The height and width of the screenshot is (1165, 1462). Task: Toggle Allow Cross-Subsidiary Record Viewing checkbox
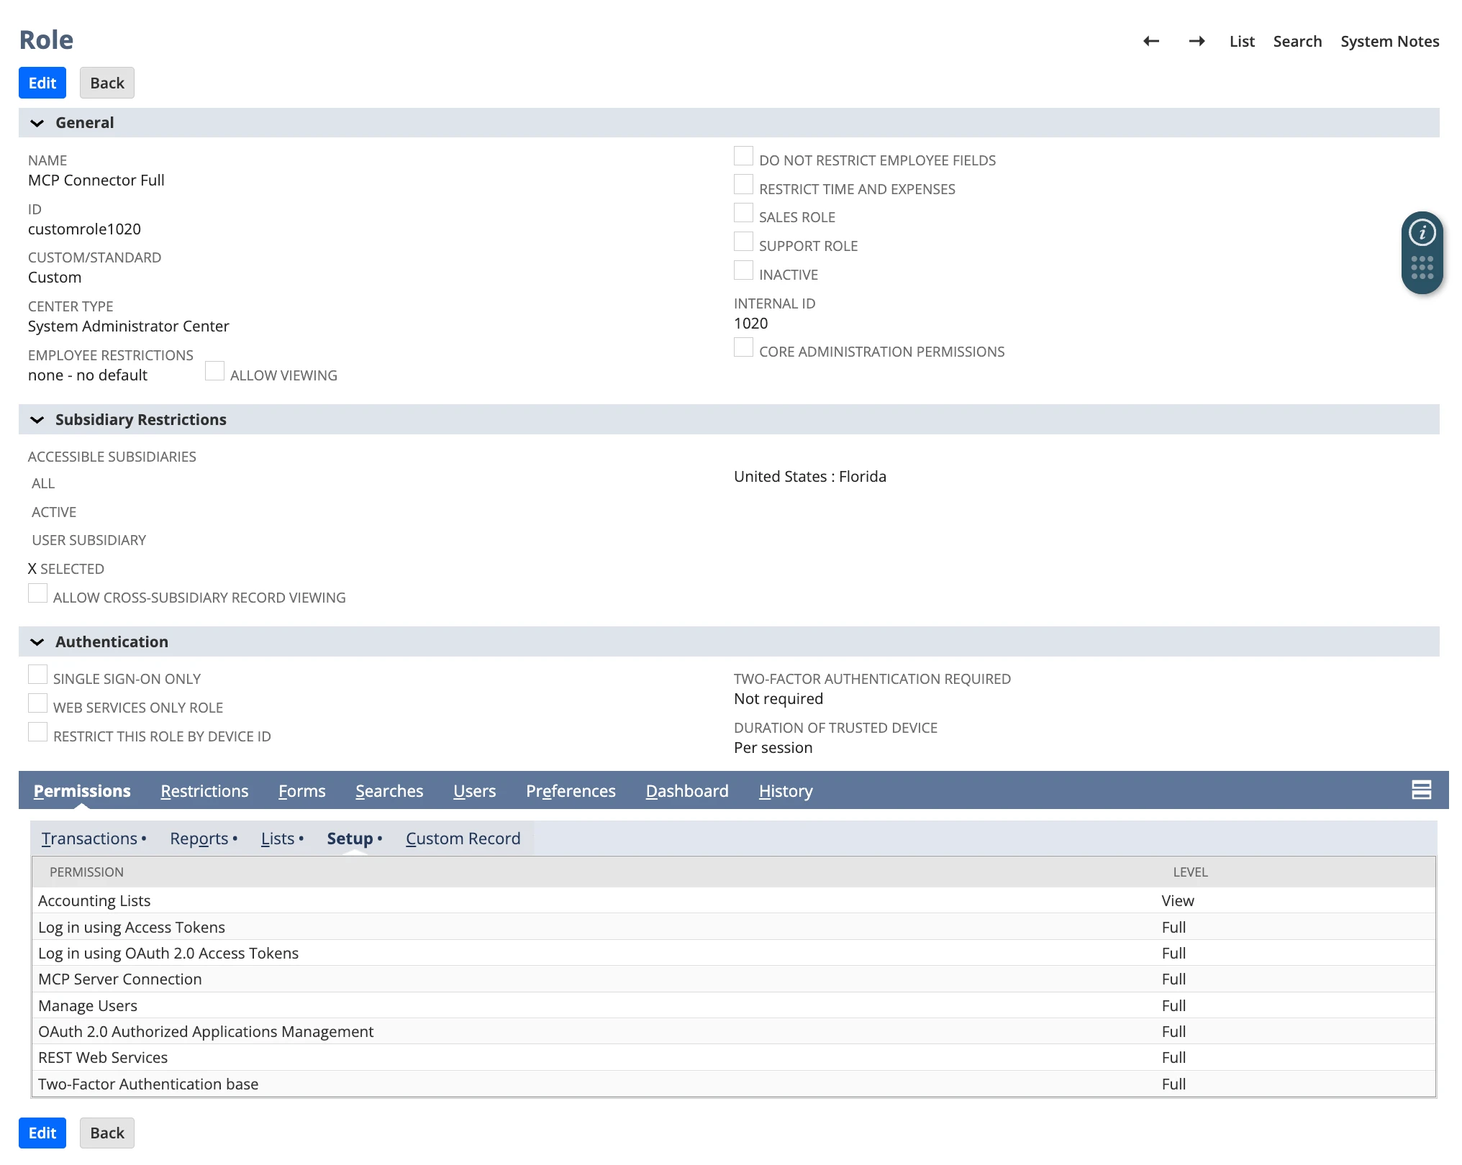(37, 593)
